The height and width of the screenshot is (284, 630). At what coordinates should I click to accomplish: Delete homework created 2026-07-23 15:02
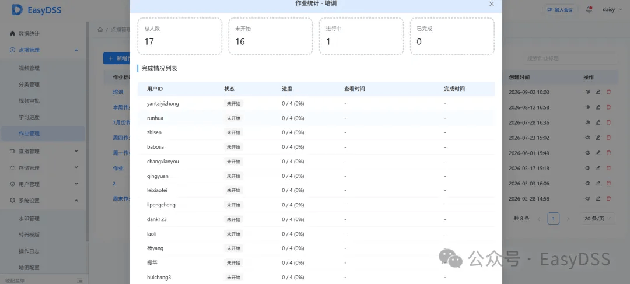(608, 138)
